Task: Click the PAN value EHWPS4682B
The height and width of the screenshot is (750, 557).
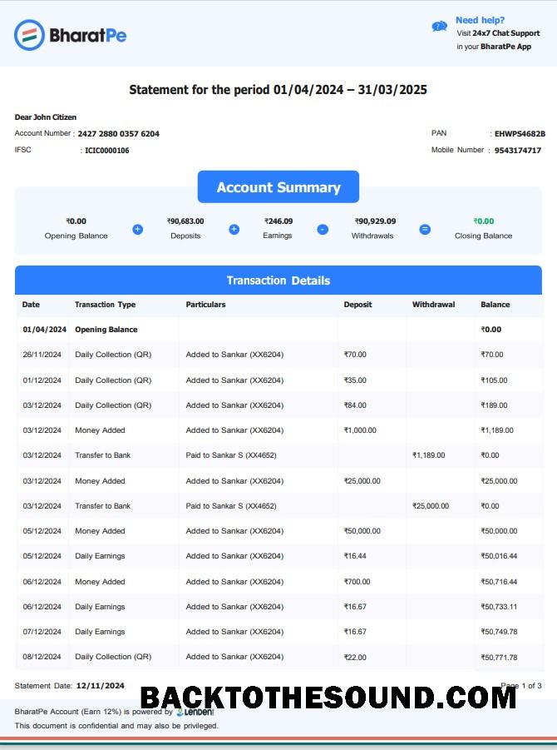Action: 520,134
